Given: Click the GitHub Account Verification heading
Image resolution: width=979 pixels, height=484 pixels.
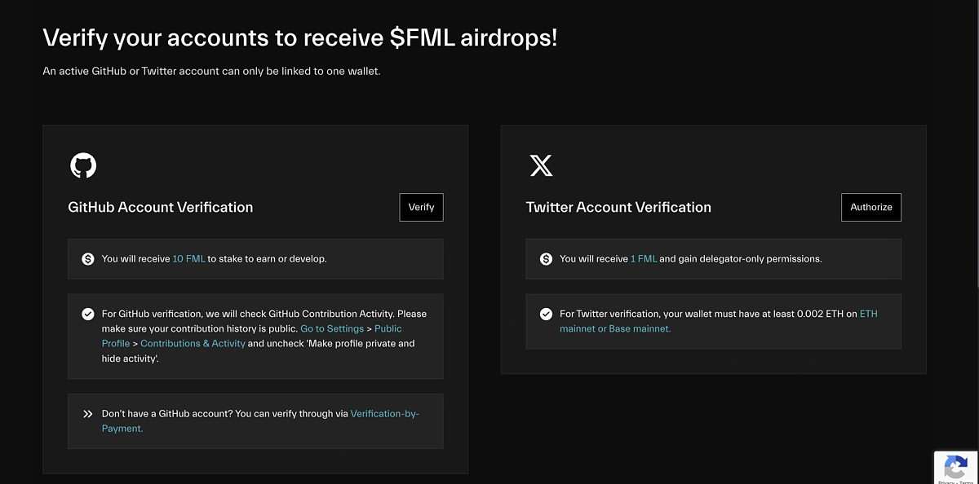Looking at the screenshot, I should click(161, 207).
